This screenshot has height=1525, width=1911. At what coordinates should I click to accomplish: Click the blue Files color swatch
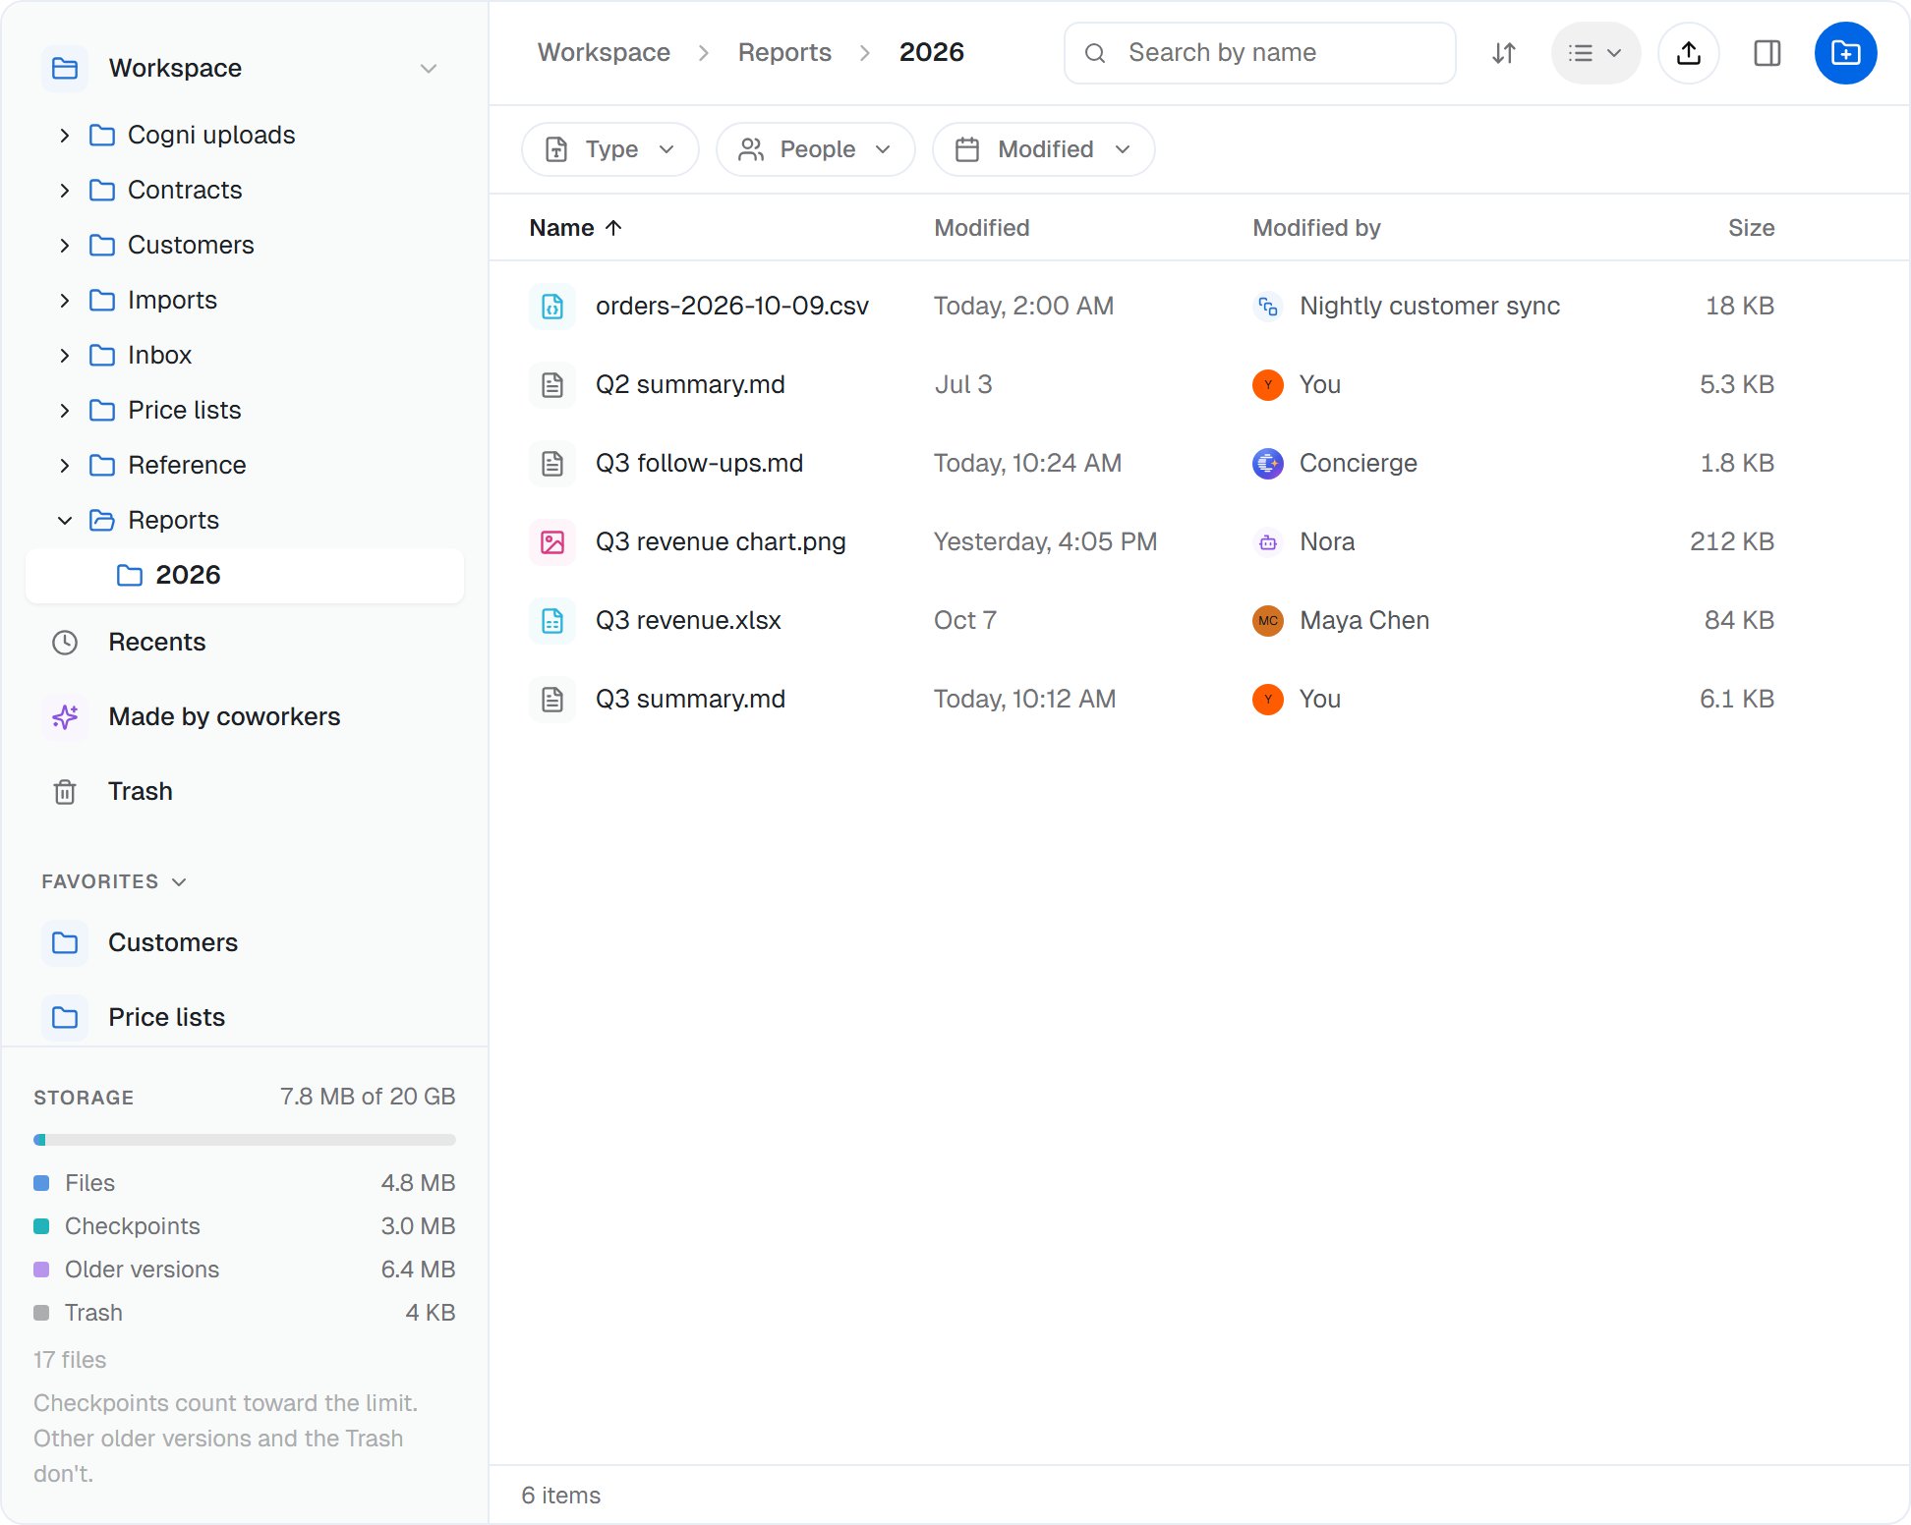coord(41,1183)
